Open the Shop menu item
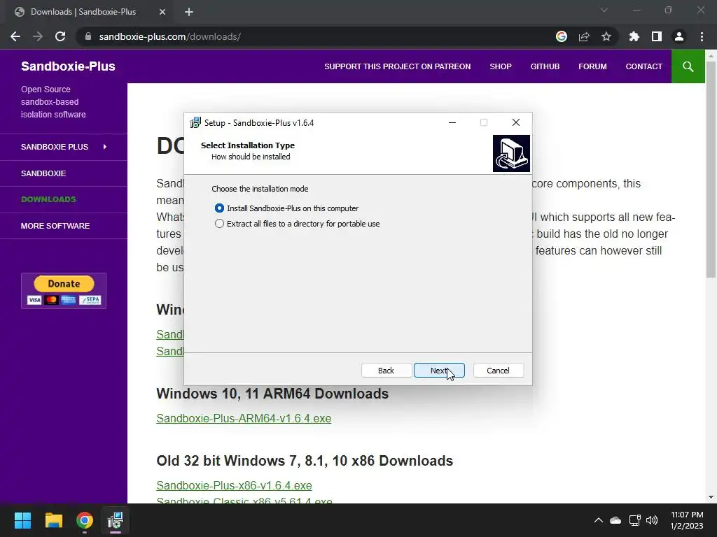This screenshot has height=537, width=717. pyautogui.click(x=500, y=66)
